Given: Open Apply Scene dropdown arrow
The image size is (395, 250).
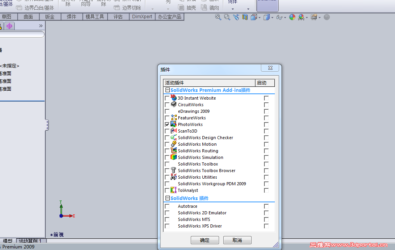Looking at the screenshot, I should point(307,17).
